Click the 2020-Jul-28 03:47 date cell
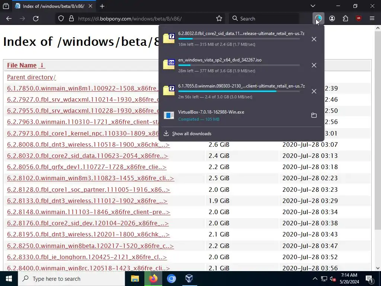This screenshot has height=286, width=381. 310,246
